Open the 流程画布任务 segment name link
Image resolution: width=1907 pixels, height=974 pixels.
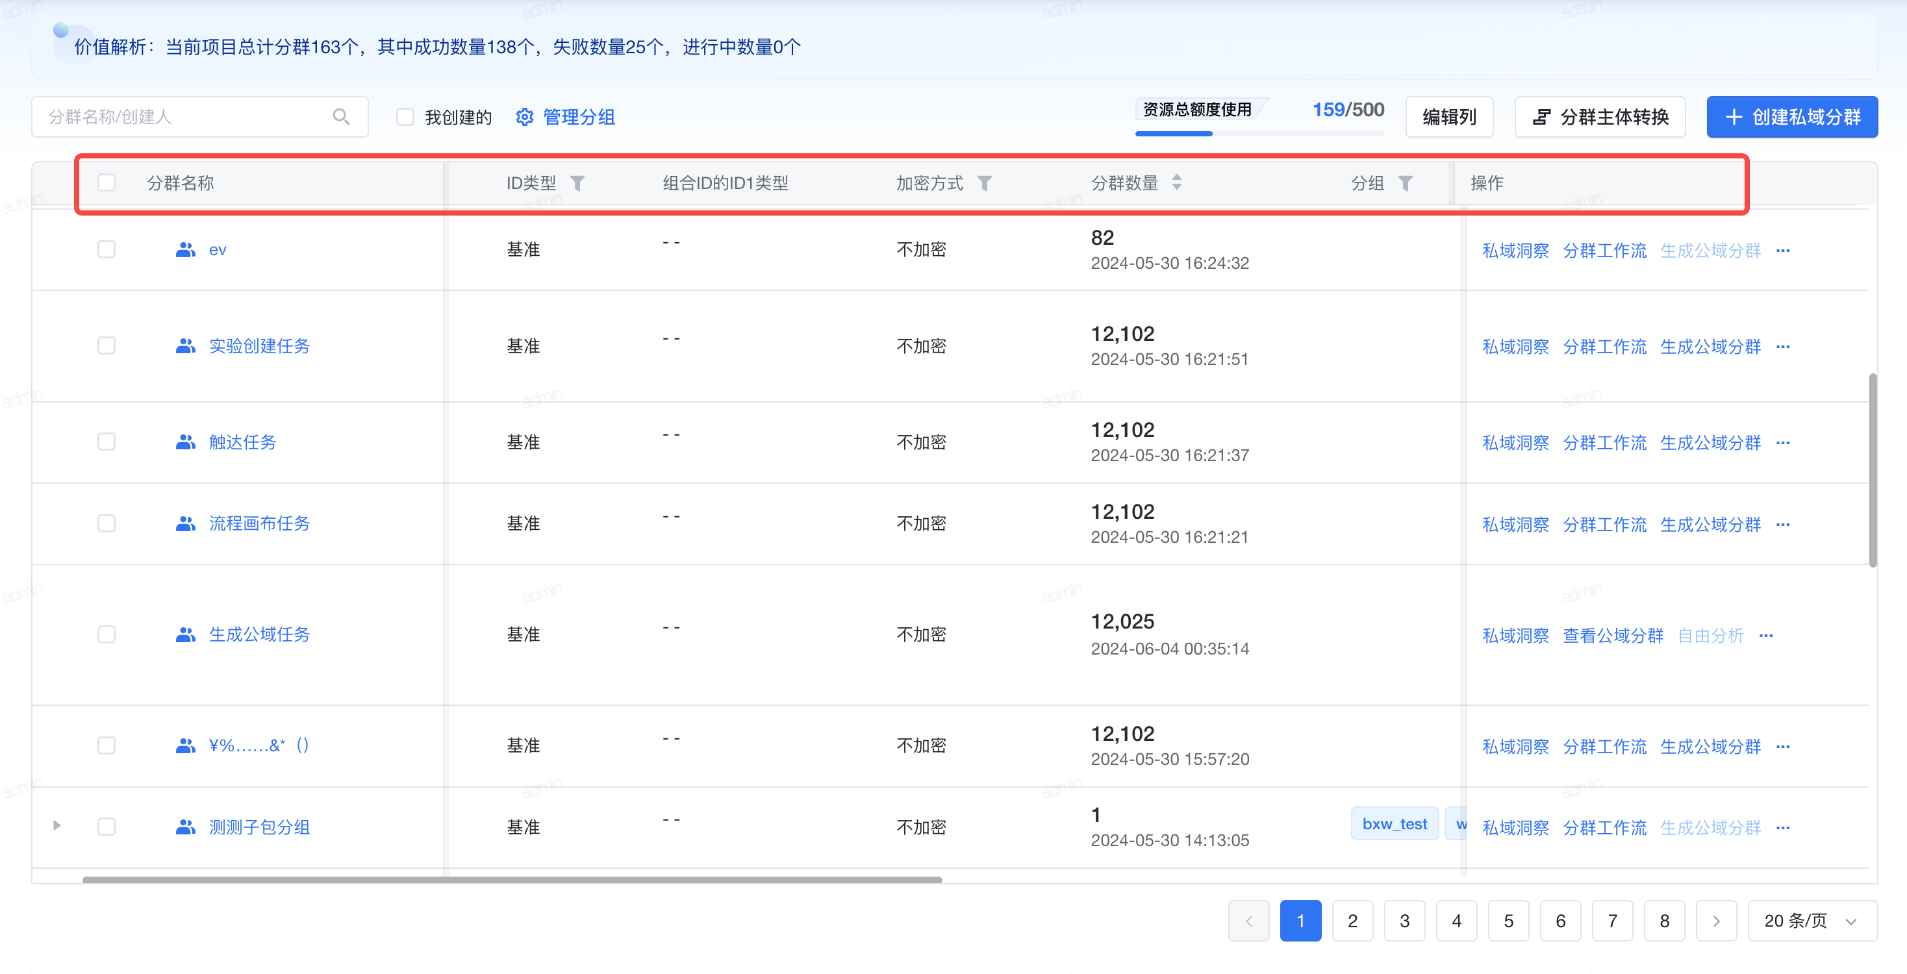click(259, 524)
